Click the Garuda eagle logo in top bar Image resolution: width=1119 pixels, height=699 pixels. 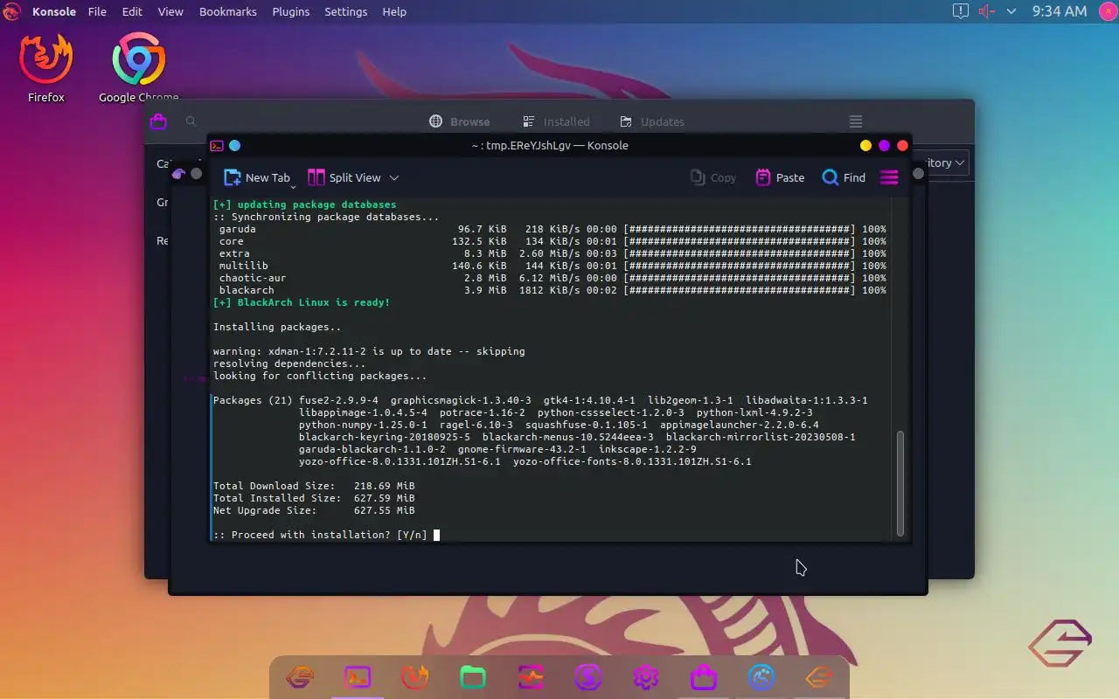[11, 11]
